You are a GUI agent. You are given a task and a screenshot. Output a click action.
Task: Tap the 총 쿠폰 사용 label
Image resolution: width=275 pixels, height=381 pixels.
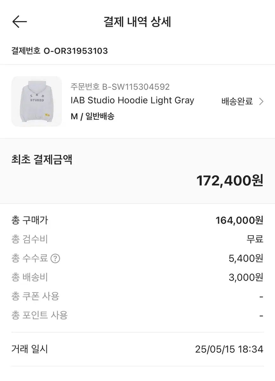35,297
